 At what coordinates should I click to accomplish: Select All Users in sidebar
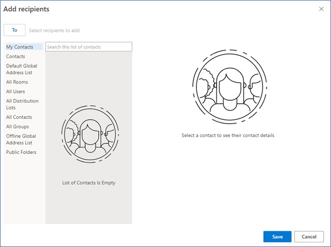[16, 92]
